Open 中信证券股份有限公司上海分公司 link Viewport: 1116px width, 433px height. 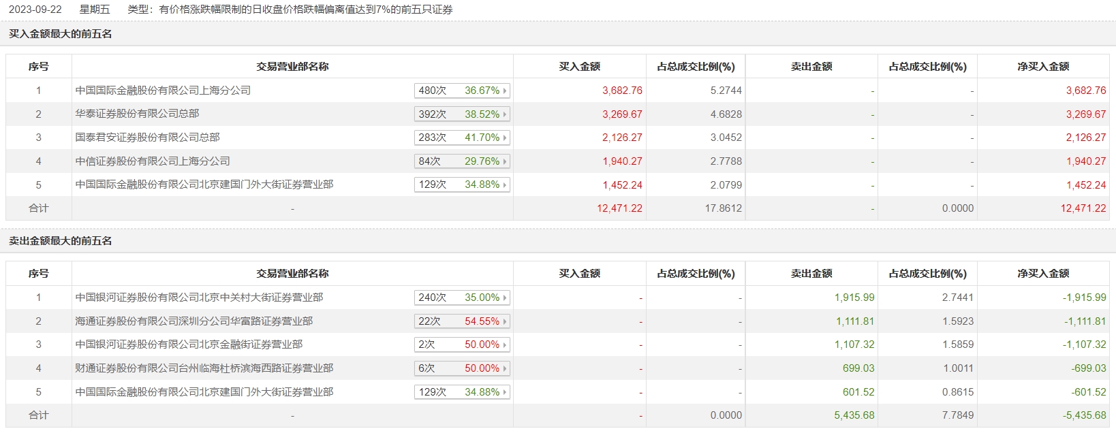(153, 161)
